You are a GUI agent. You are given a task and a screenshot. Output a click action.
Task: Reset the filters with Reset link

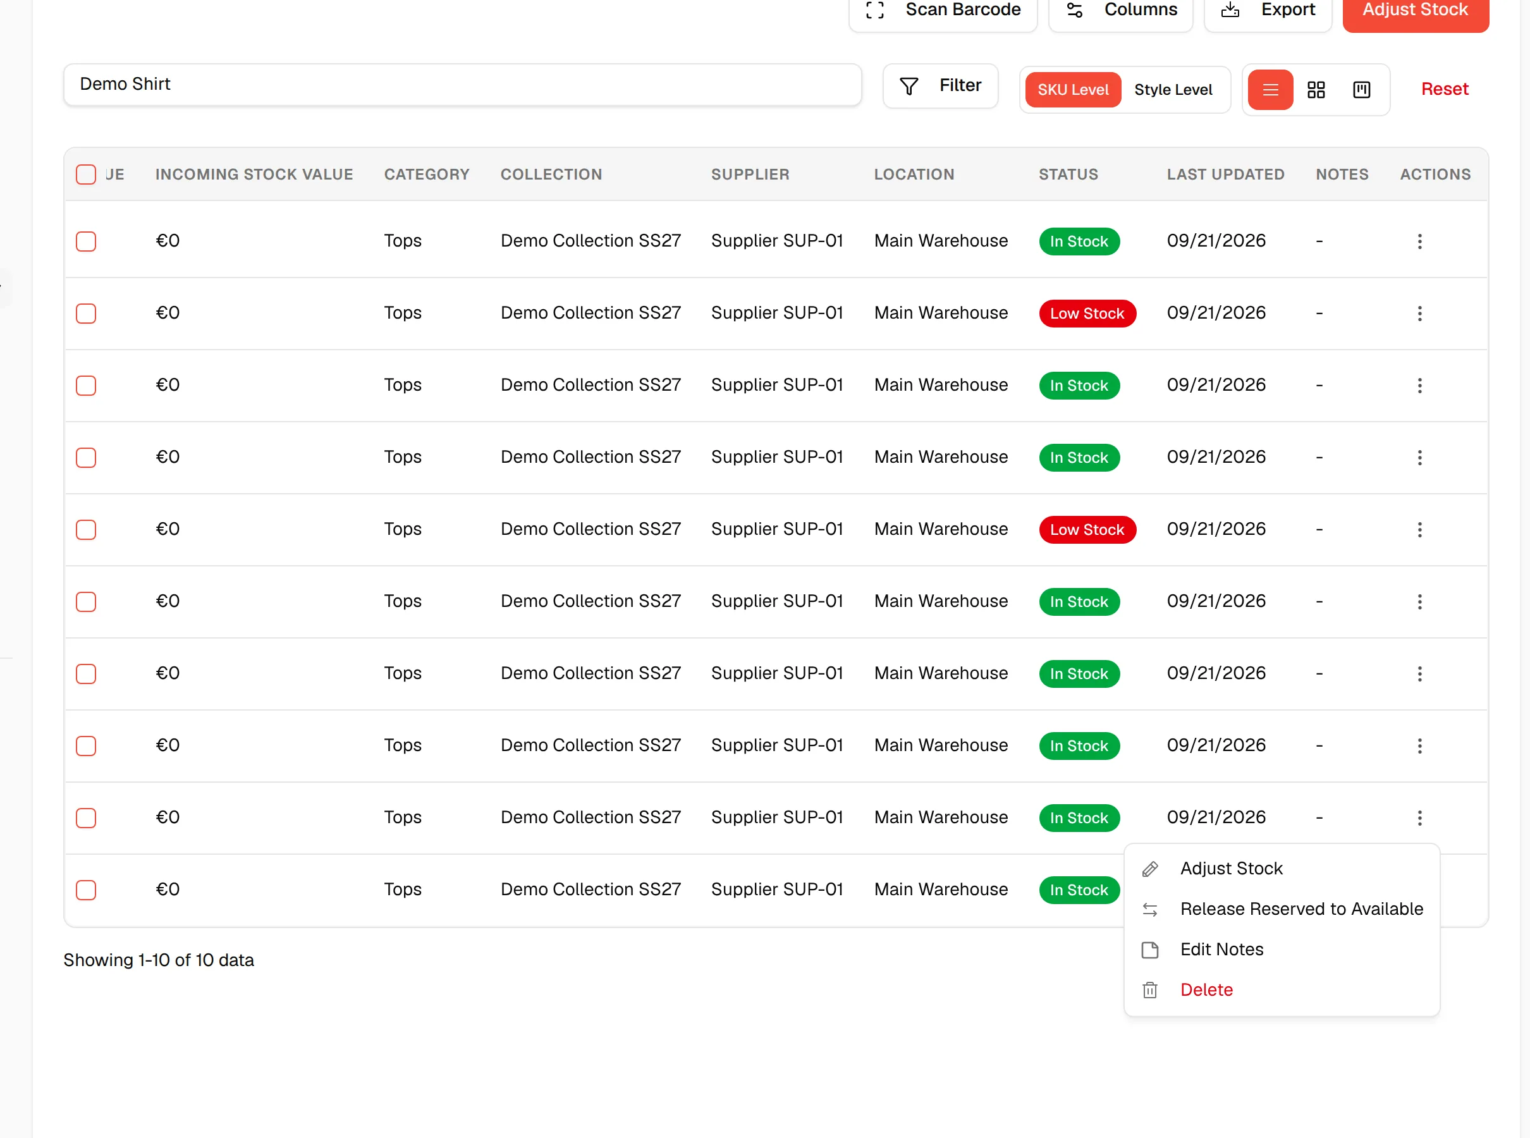1445,89
